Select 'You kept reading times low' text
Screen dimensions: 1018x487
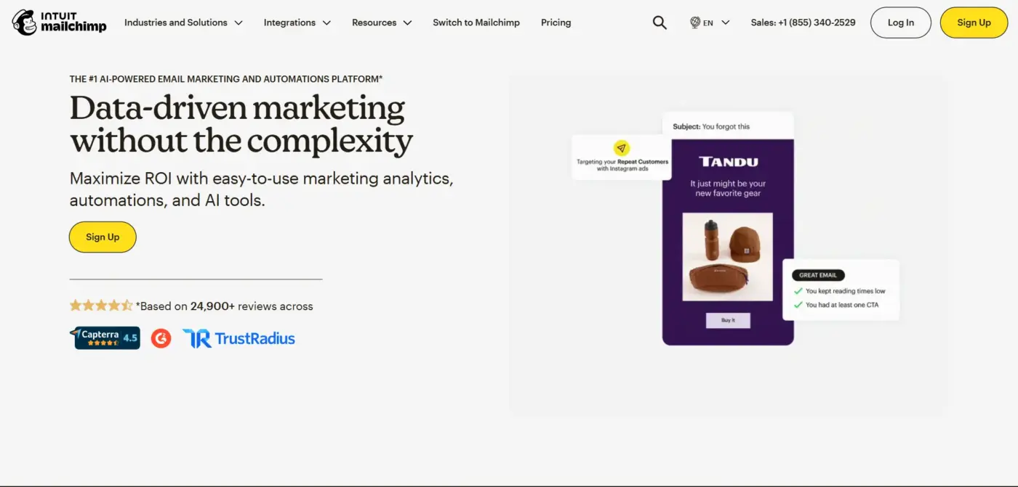tap(846, 291)
